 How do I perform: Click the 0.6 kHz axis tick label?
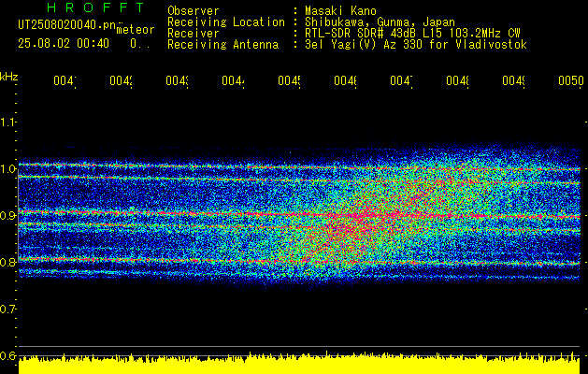click(x=8, y=355)
